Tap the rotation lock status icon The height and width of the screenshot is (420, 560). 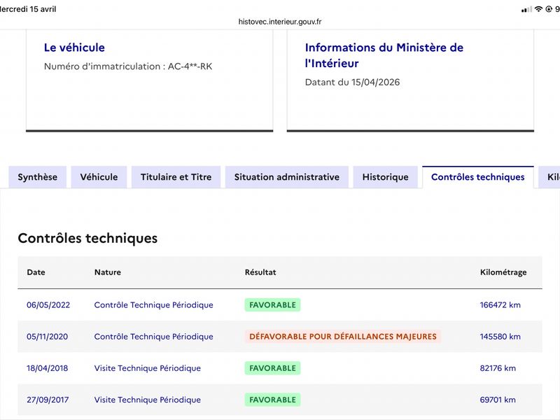point(549,9)
